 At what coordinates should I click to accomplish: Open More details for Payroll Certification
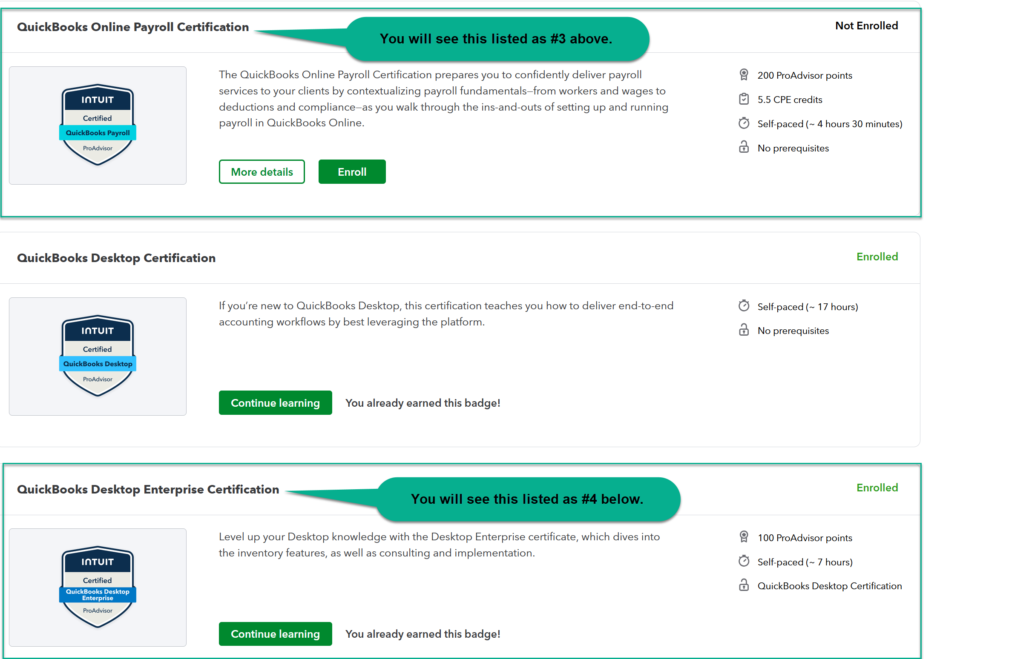pos(262,172)
